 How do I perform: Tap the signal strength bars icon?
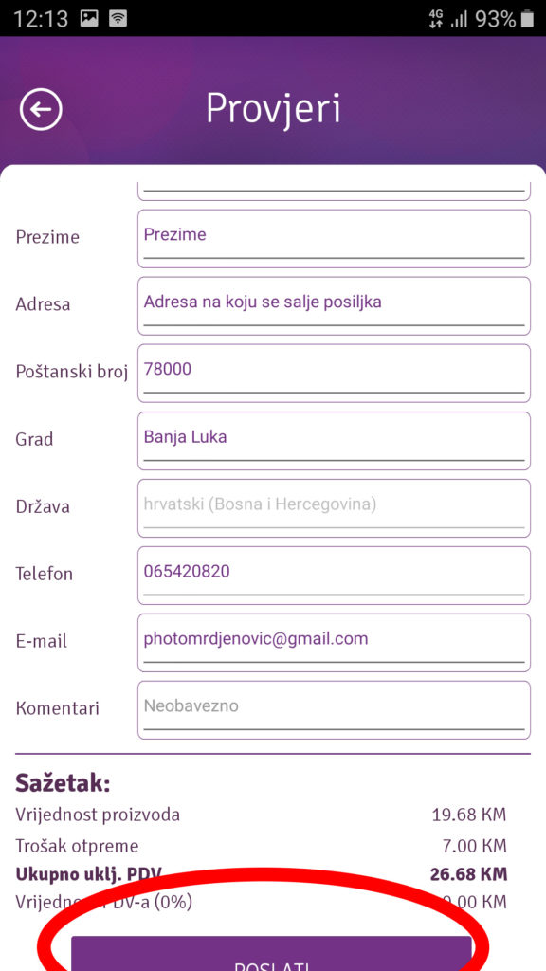(x=459, y=19)
